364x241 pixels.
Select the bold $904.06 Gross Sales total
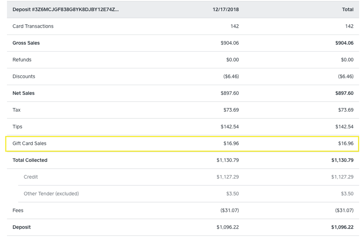344,43
